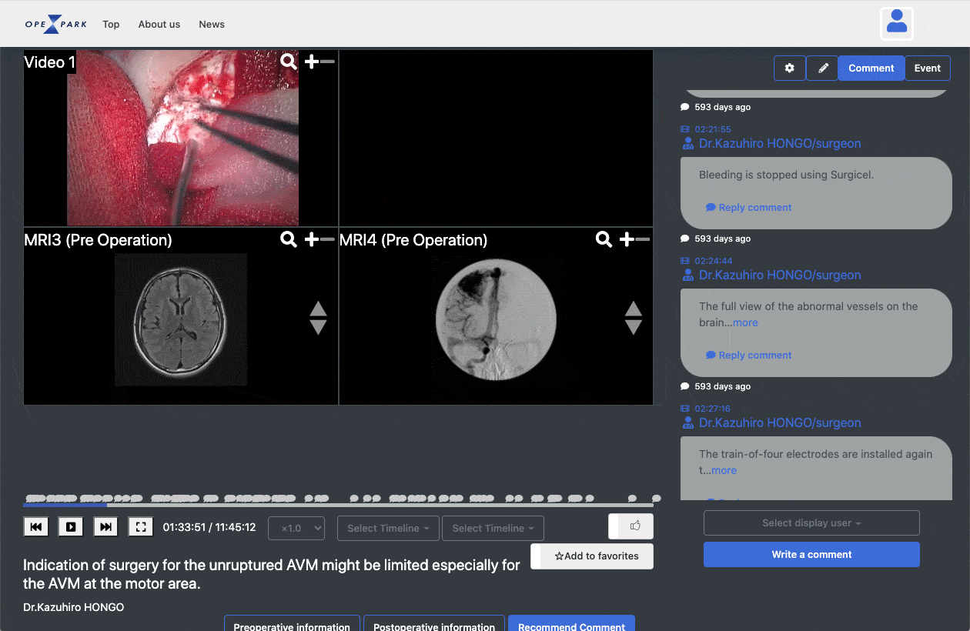Add video to favorites
Screen dimensions: 970x631
(x=592, y=556)
